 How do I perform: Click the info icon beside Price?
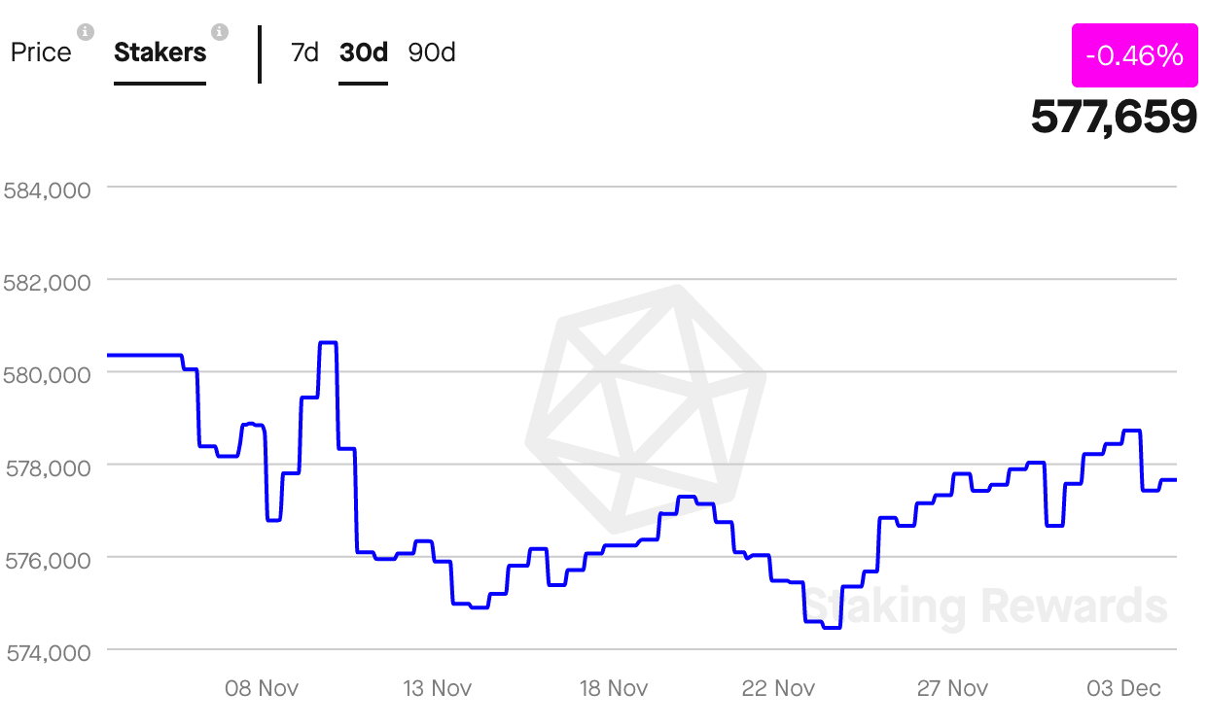86,32
